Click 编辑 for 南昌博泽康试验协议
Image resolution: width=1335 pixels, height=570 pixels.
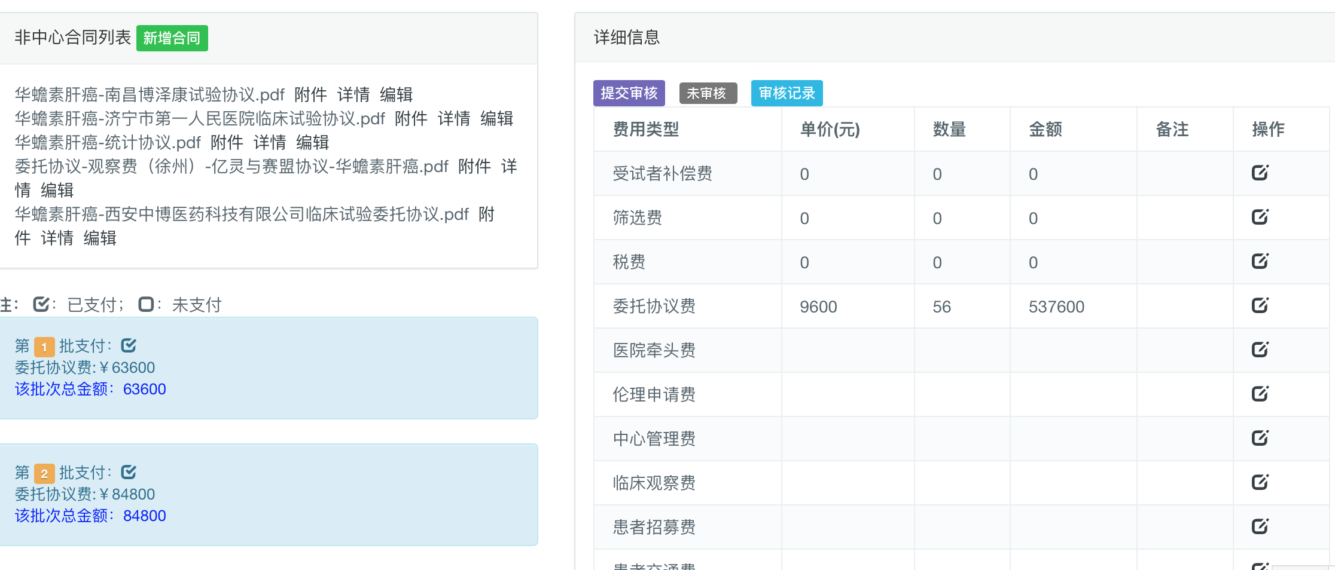click(397, 94)
